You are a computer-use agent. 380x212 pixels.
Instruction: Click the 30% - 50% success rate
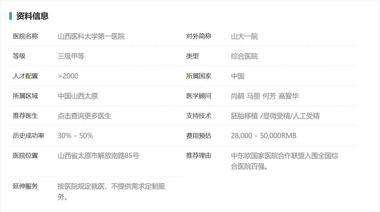(x=75, y=136)
